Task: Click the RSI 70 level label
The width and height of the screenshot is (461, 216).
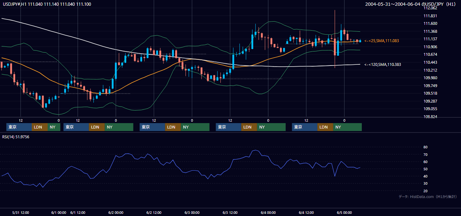Action: tap(425, 154)
